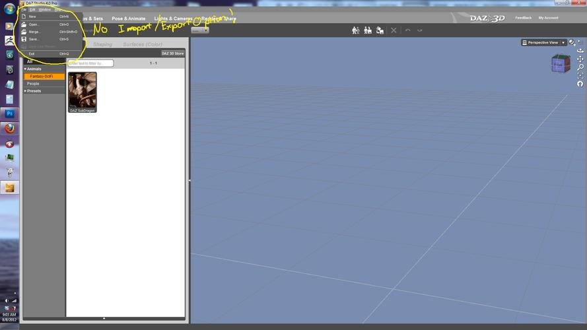Open the draw style sphere dropdown

(572, 43)
